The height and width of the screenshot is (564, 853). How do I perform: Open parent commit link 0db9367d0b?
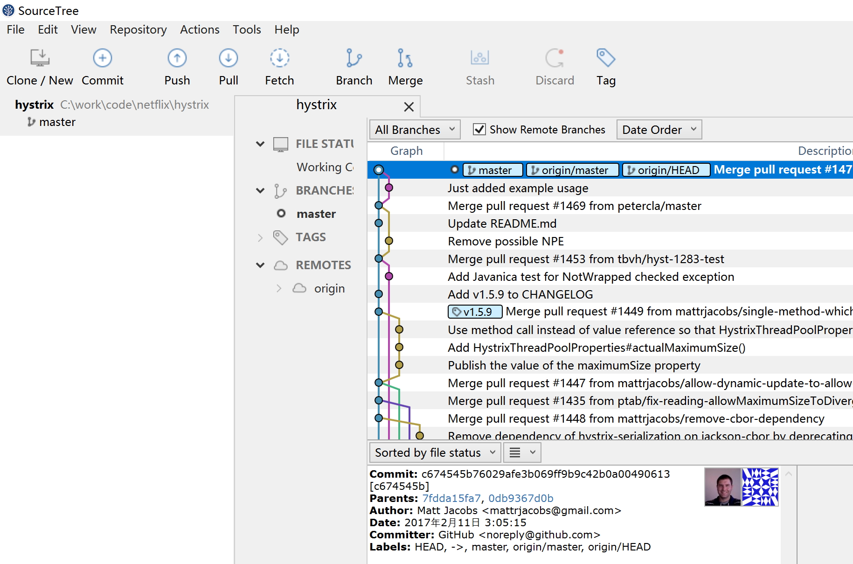coord(520,498)
